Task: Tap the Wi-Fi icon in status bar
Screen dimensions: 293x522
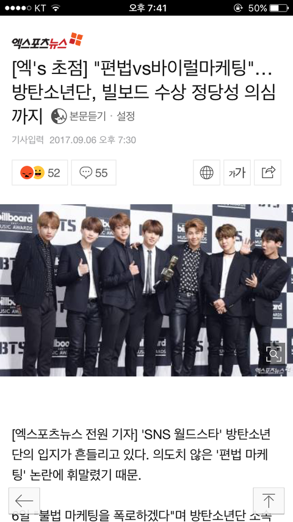Action: [56, 8]
